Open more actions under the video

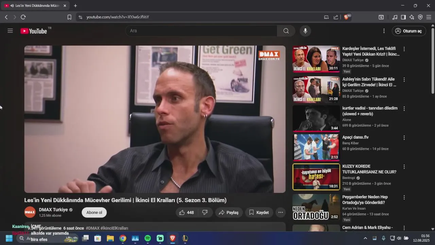point(281,212)
